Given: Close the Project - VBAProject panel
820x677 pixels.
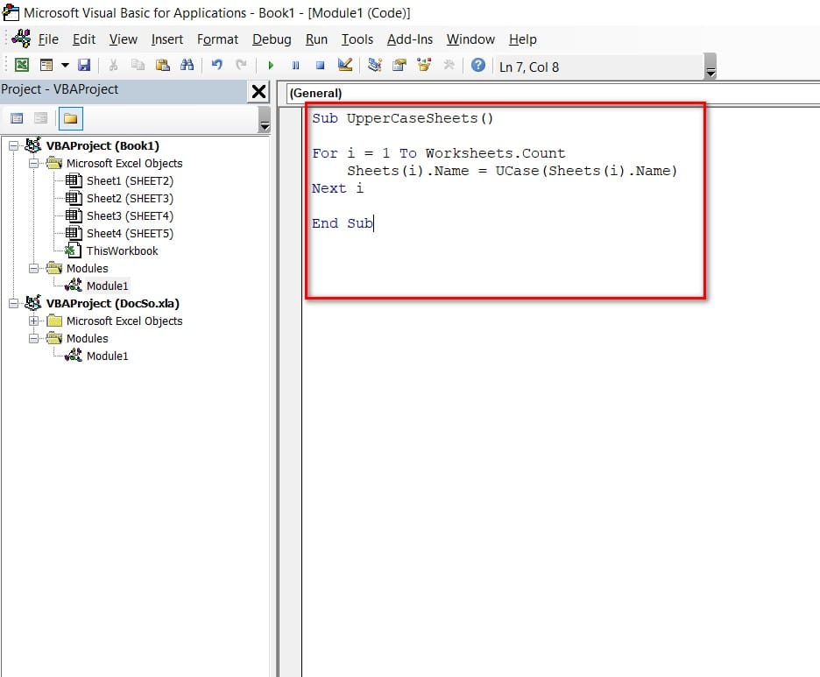Looking at the screenshot, I should [258, 91].
